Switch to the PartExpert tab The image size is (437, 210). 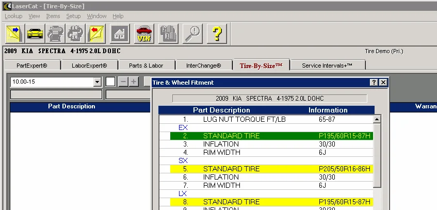[x=32, y=66]
